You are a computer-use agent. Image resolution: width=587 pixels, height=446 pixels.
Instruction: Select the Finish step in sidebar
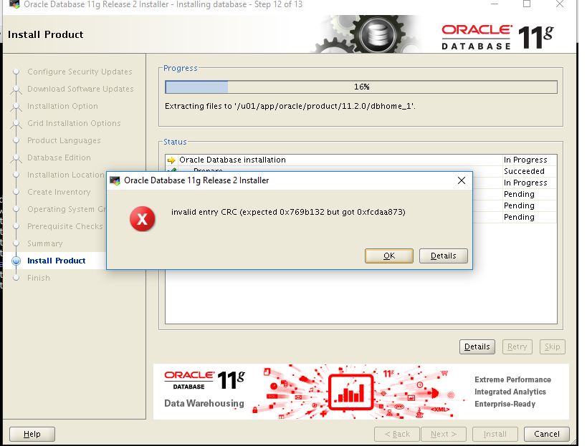tap(39, 278)
